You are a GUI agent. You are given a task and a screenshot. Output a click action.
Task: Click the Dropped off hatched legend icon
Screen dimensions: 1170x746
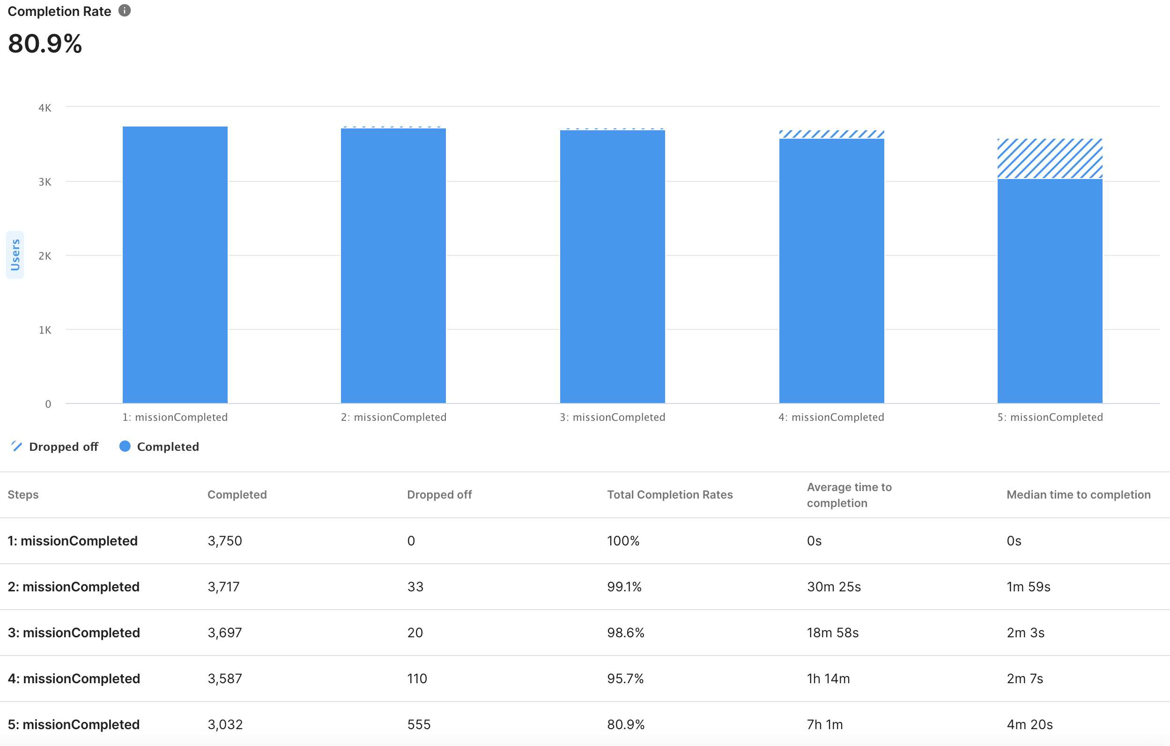pyautogui.click(x=16, y=446)
